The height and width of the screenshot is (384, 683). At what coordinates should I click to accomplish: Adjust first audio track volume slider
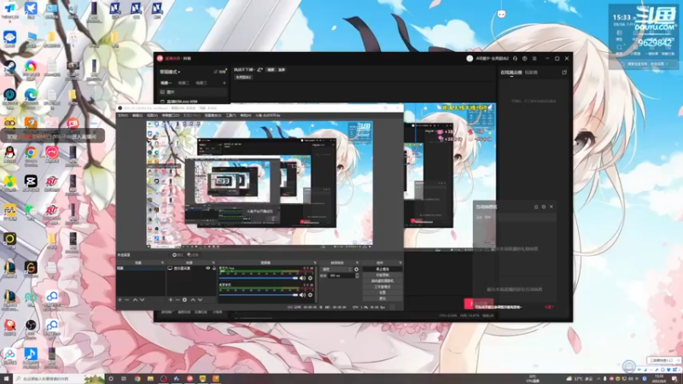pyautogui.click(x=259, y=278)
